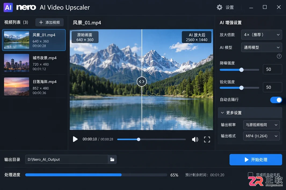Open the AI 模型 dropdown

tap(262, 47)
